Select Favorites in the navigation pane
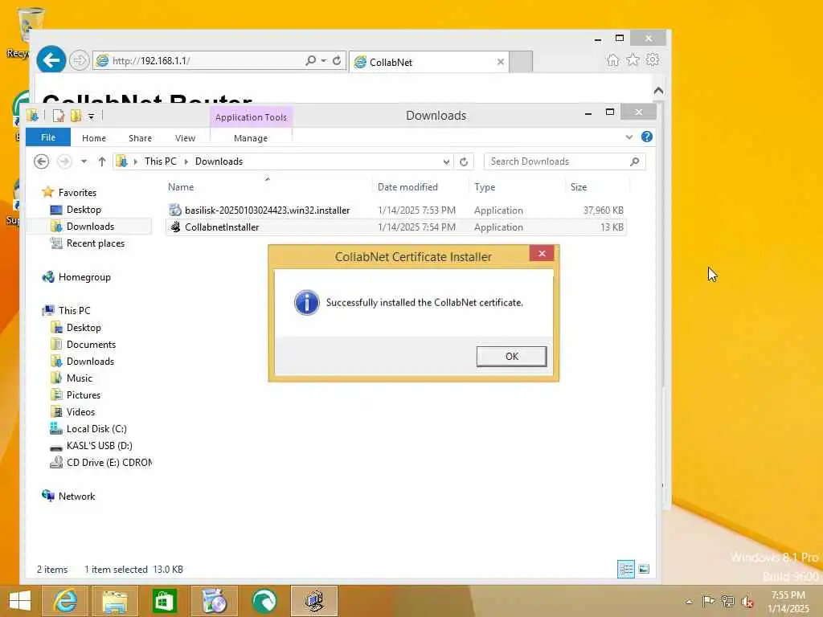The height and width of the screenshot is (617, 823). [x=77, y=193]
